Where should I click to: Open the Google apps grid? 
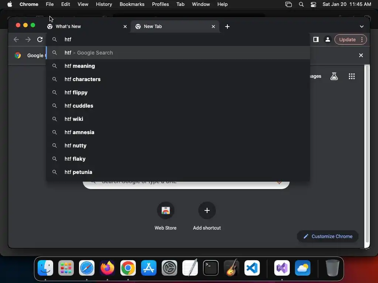(x=352, y=76)
